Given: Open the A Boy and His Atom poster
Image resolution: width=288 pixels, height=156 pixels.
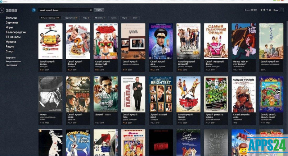Looking at the screenshot, I should (216, 143).
